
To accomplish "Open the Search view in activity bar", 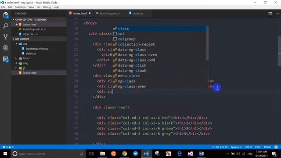I will (6, 26).
